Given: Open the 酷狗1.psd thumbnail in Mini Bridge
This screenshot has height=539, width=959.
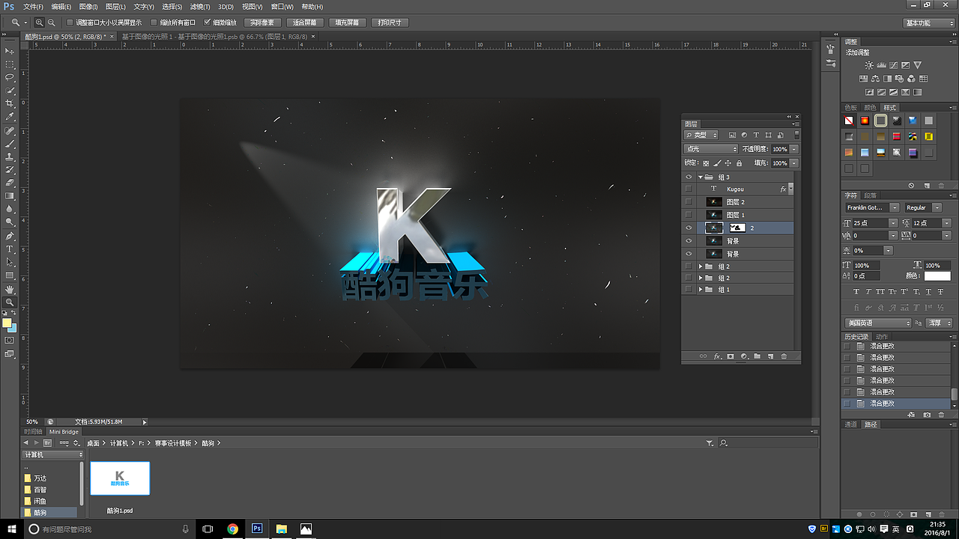Looking at the screenshot, I should click(x=120, y=478).
